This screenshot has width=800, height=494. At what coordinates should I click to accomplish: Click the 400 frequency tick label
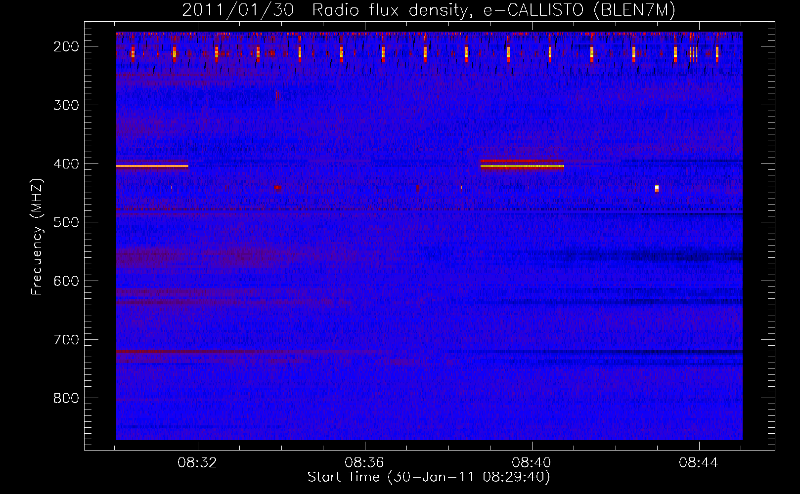[x=66, y=164]
